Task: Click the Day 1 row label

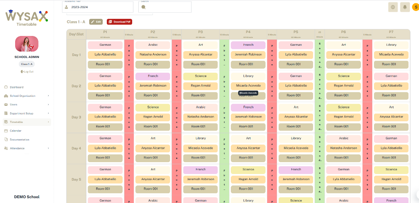Action: [x=77, y=55]
